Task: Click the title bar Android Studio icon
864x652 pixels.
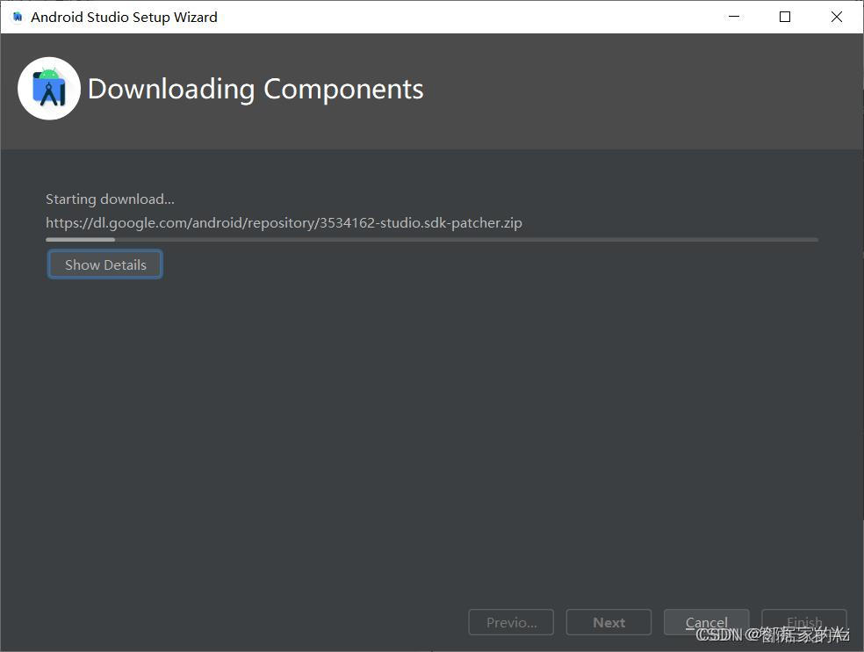Action: click(18, 17)
